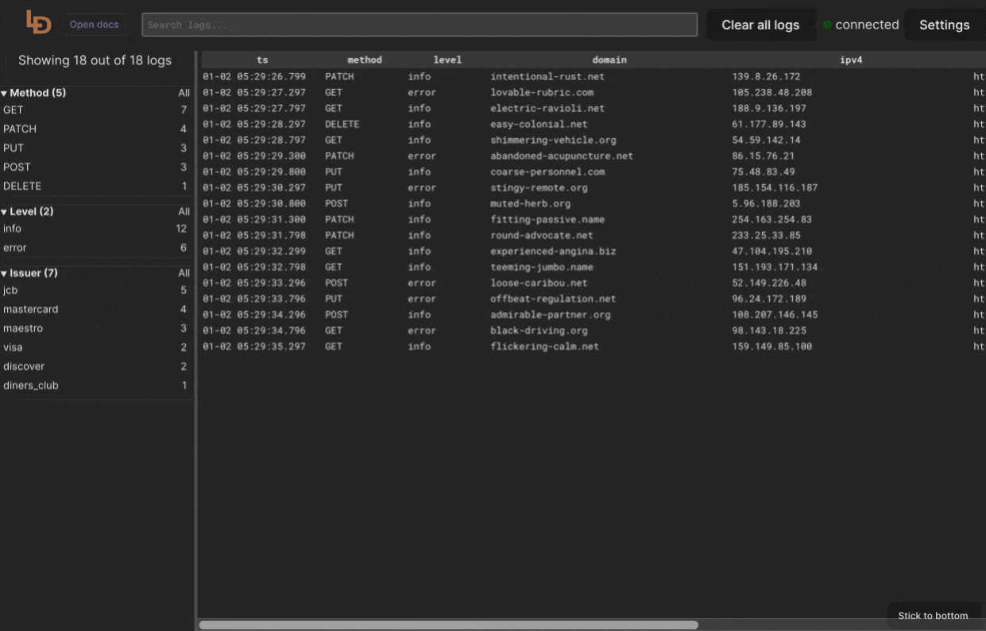Filter logs by error level
The height and width of the screenshot is (631, 986).
coord(15,248)
